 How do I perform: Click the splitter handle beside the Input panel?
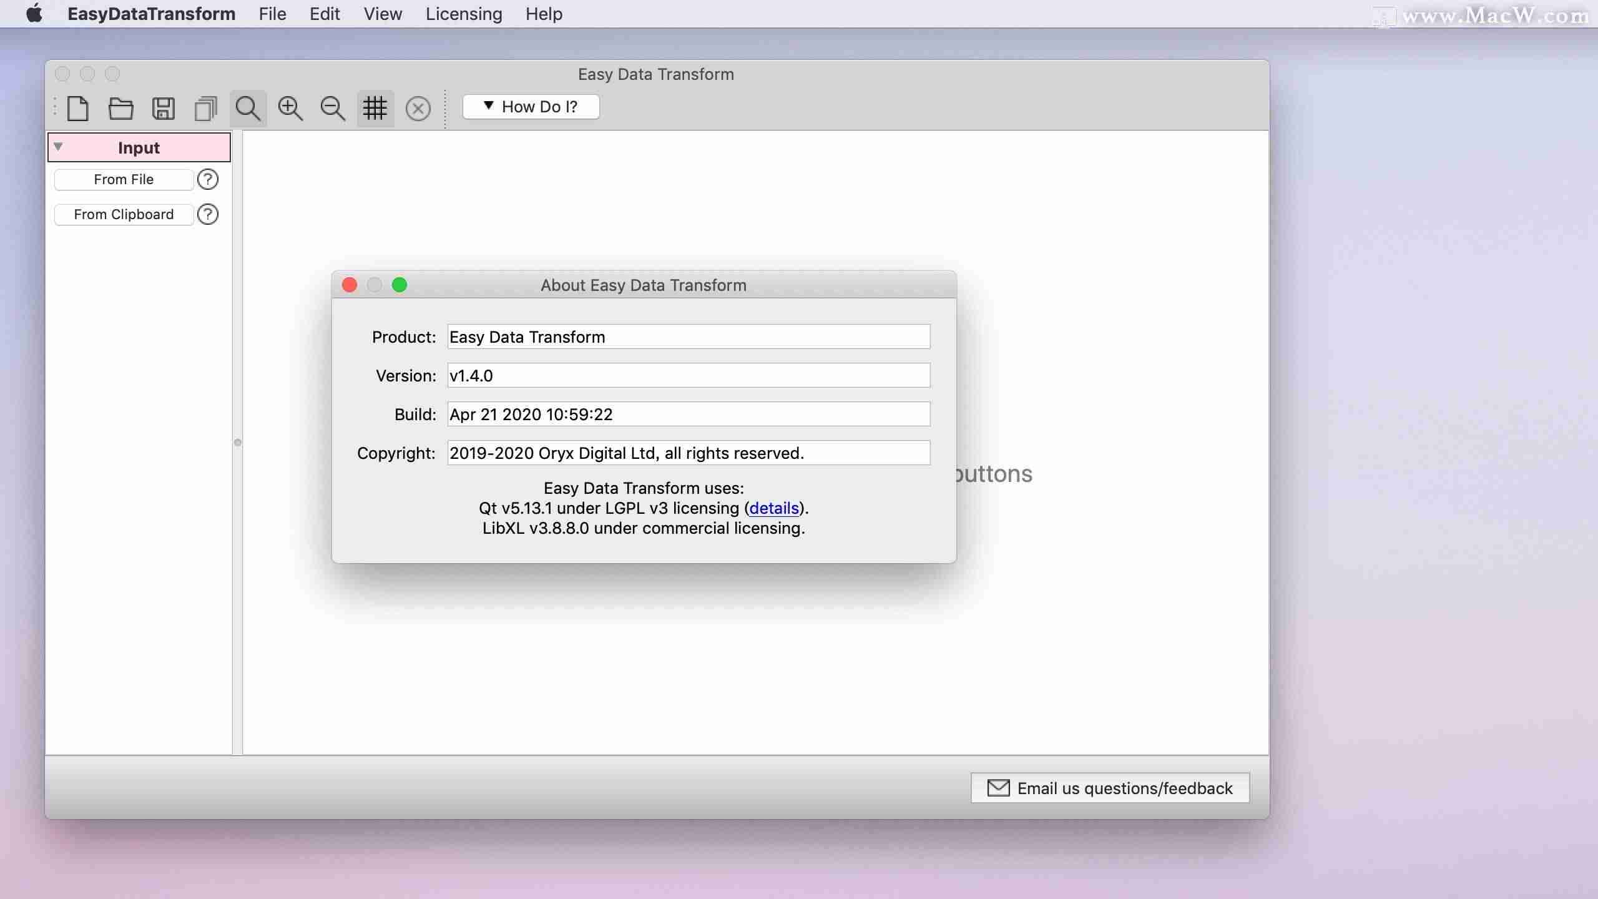pyautogui.click(x=238, y=443)
